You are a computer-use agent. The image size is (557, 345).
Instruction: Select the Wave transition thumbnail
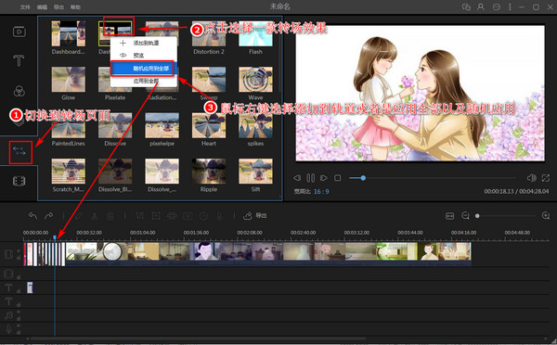tap(255, 80)
